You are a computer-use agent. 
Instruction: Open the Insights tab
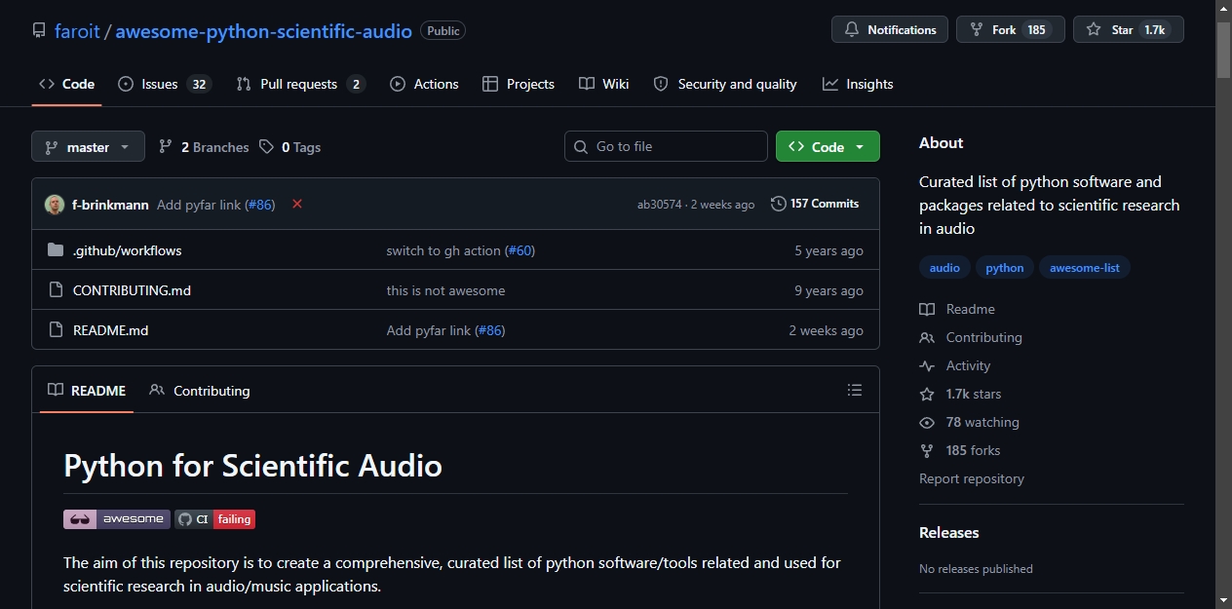click(x=858, y=84)
